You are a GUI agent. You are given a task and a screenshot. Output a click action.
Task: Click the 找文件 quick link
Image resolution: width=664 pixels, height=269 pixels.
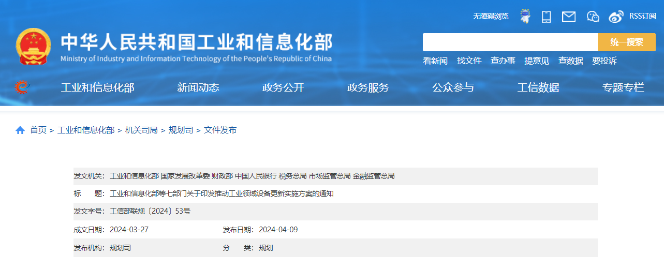[469, 61]
